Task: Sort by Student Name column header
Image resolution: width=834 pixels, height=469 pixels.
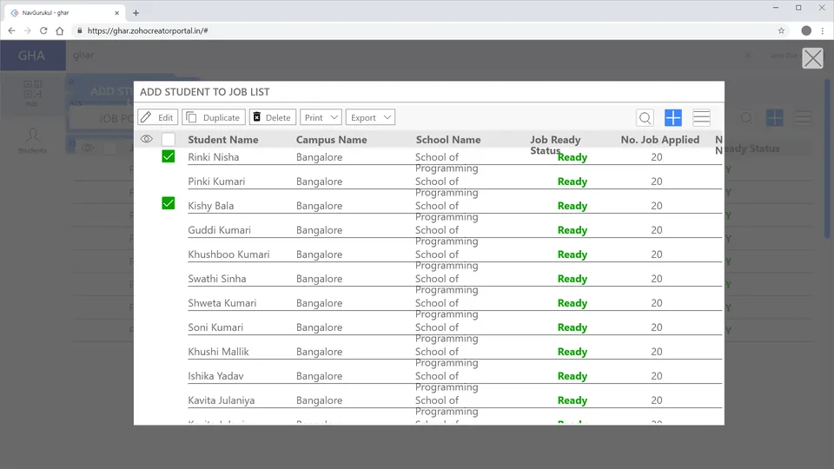Action: coord(223,139)
